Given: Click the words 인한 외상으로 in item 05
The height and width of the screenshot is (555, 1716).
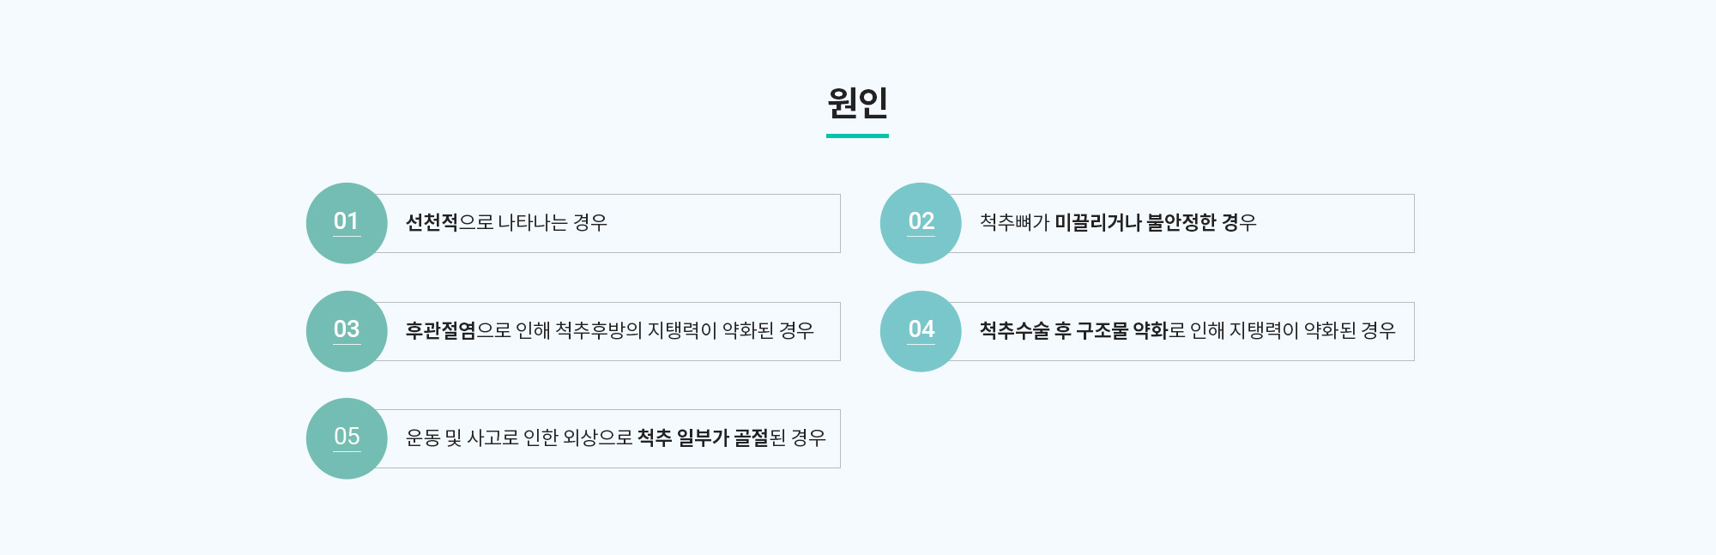Looking at the screenshot, I should (x=577, y=438).
